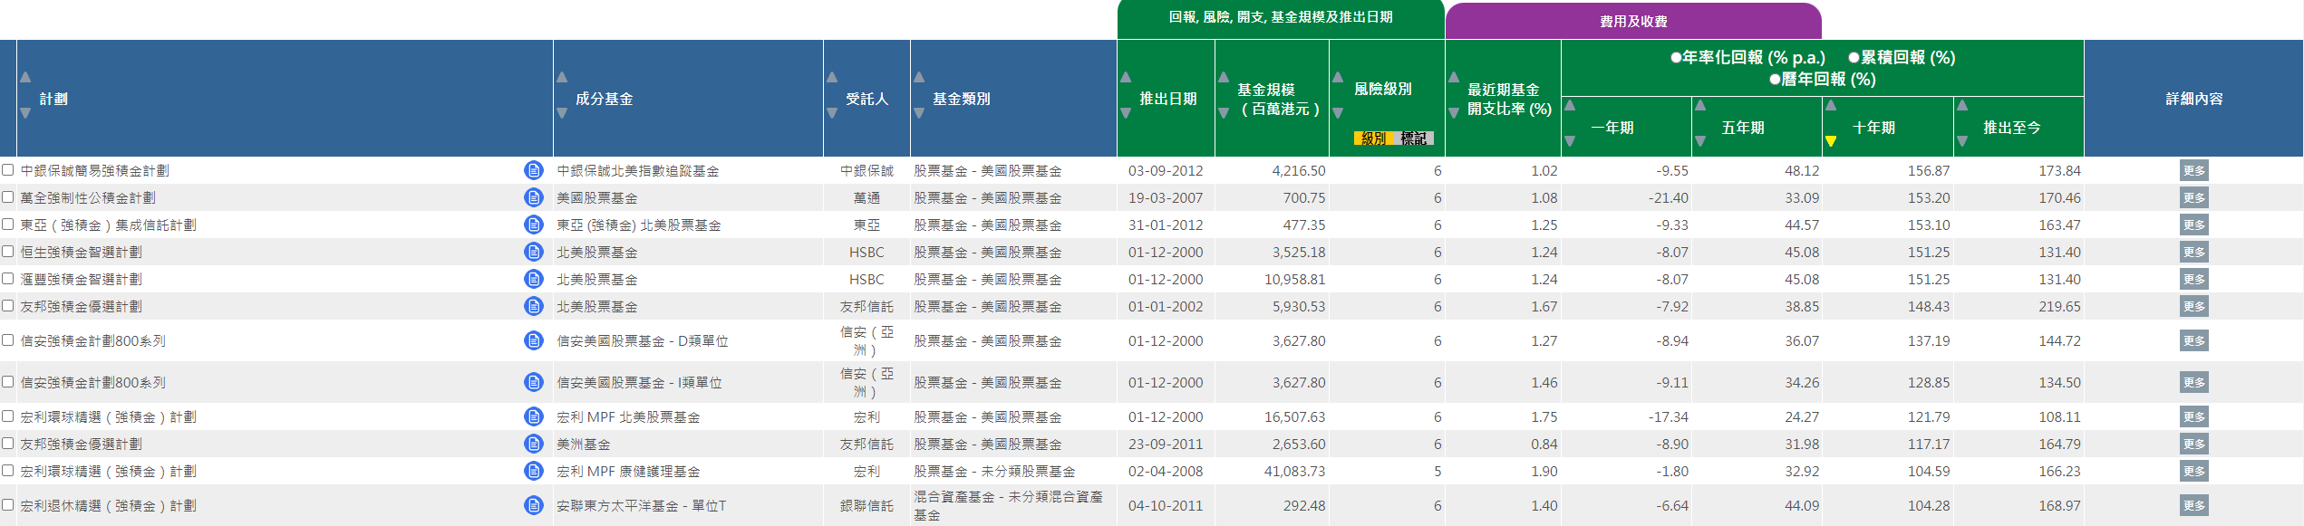Tick checkbox for 萬全強制性公積金計劃
This screenshot has height=526, width=2304.
click(x=8, y=196)
